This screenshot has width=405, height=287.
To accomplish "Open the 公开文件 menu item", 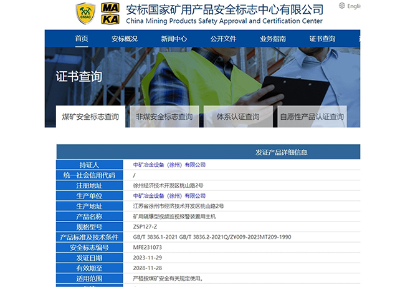I will [x=223, y=39].
